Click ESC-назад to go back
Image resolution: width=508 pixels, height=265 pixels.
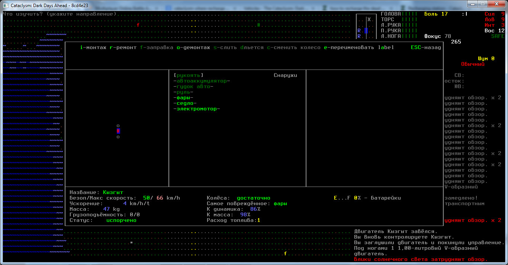[426, 48]
